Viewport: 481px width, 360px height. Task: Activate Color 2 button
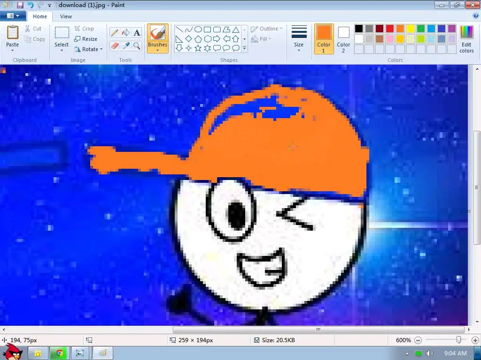(343, 39)
